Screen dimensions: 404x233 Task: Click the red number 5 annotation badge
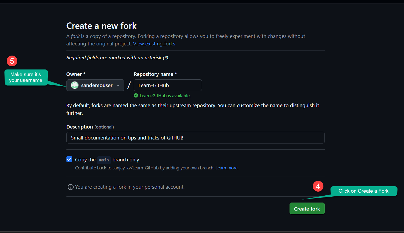(12, 61)
